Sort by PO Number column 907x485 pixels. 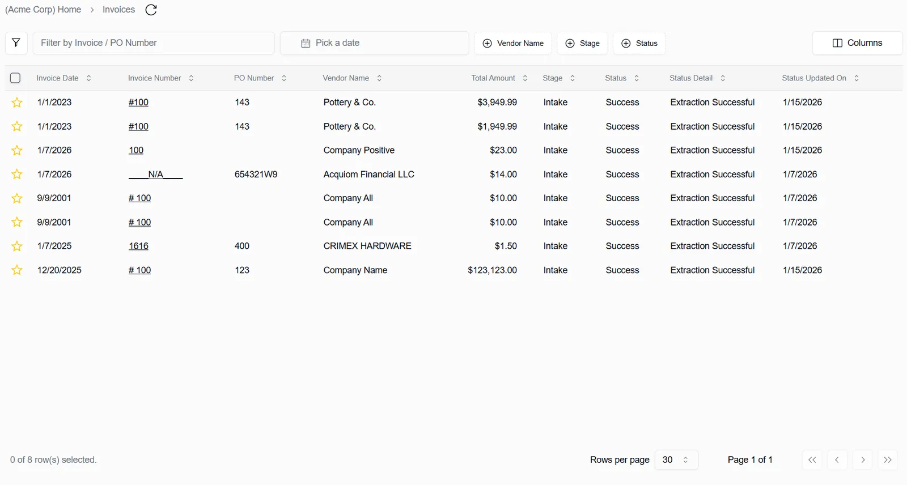(260, 78)
